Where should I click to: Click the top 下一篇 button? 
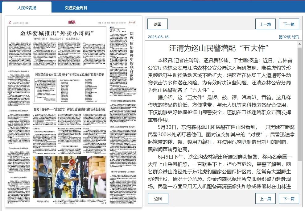click(289, 24)
